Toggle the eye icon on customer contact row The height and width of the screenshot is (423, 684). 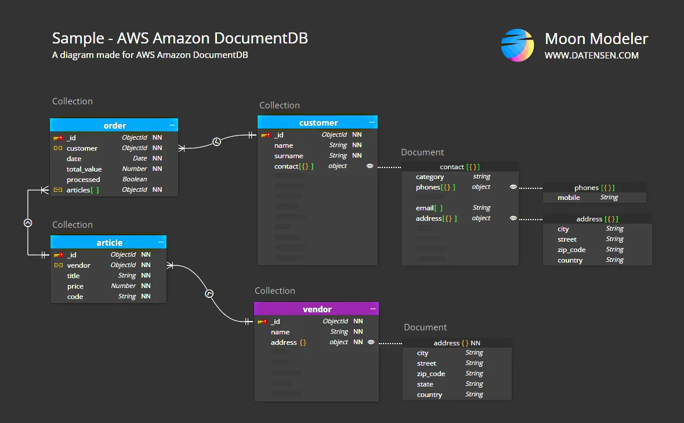click(370, 166)
